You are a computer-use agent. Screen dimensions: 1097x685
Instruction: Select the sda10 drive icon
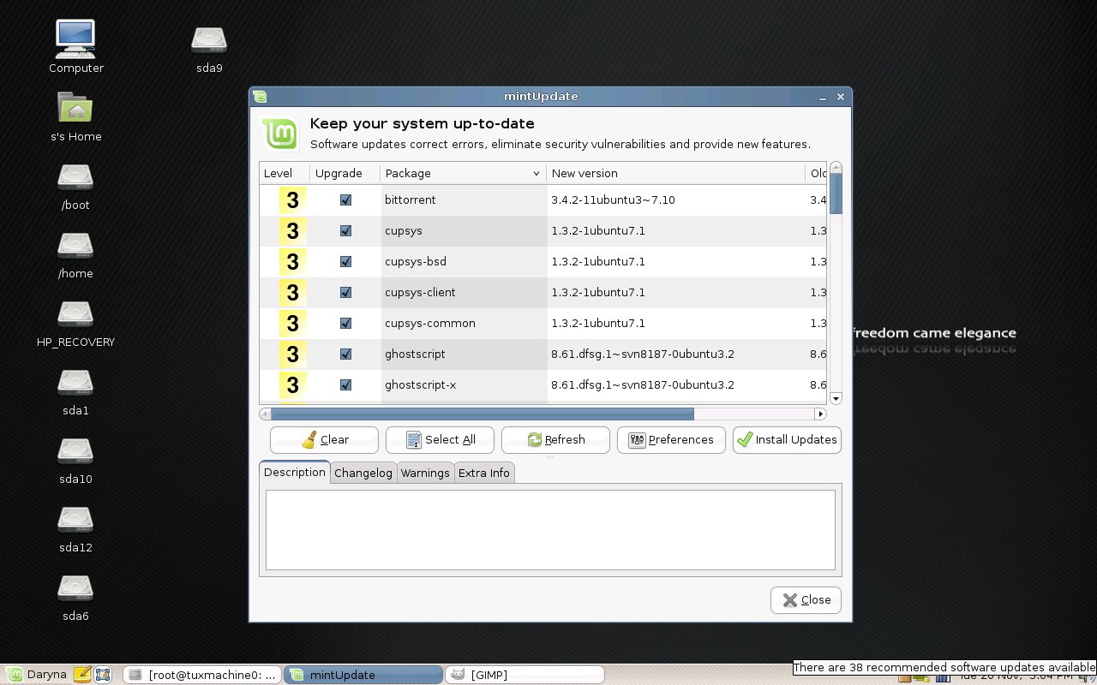[75, 450]
